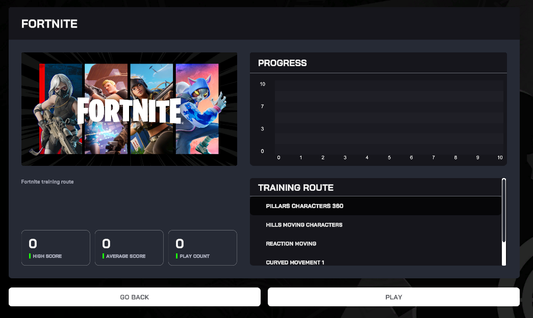Click the Fortnite banner image
This screenshot has width=533, height=318.
[x=129, y=109]
